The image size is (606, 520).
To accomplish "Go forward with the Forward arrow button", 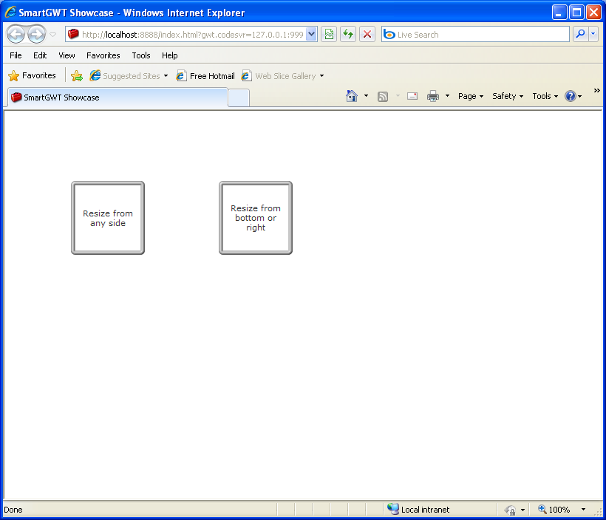I will [x=37, y=35].
